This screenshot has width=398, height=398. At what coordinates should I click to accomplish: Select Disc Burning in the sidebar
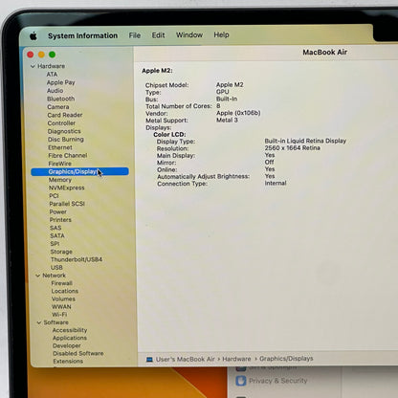click(66, 140)
